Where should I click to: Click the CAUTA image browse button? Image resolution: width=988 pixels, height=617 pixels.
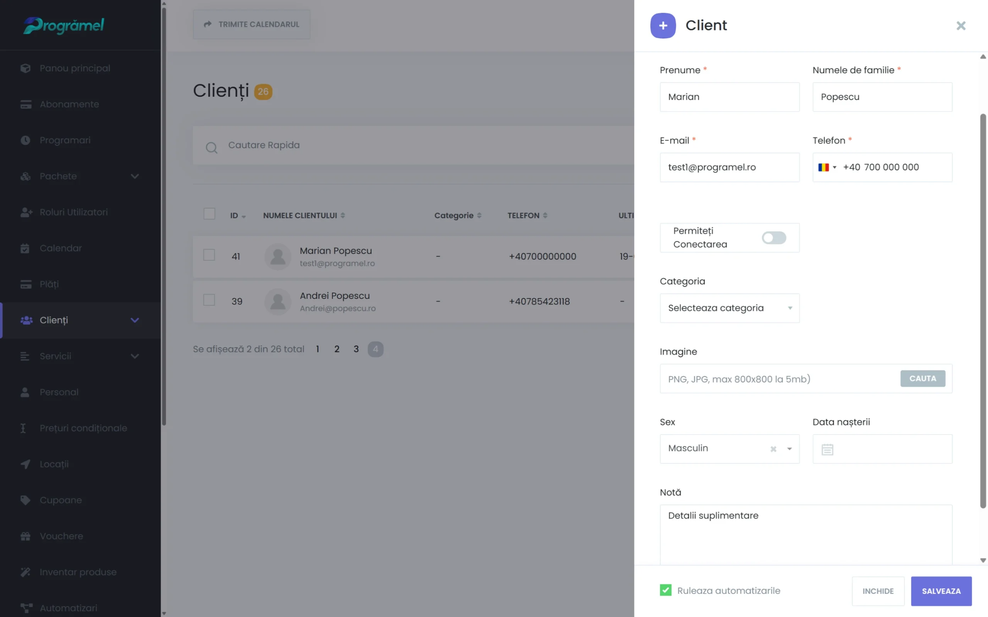point(922,379)
